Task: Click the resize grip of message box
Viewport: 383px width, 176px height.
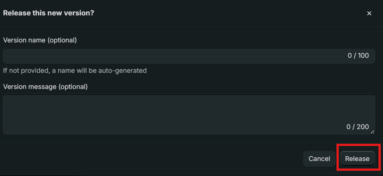Action: [x=372, y=132]
